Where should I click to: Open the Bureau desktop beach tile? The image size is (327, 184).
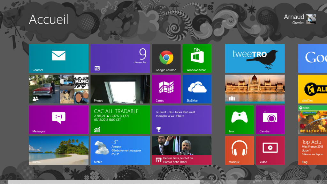tap(58, 150)
